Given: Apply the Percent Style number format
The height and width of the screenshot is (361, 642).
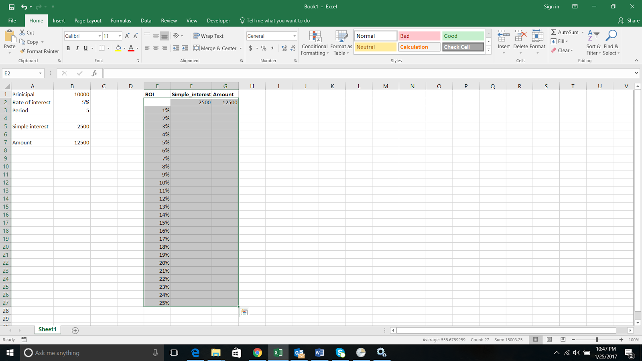Looking at the screenshot, I should [264, 48].
